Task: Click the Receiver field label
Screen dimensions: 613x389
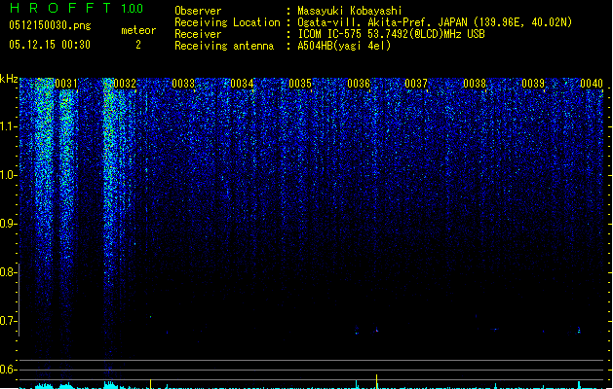Action: [x=198, y=34]
